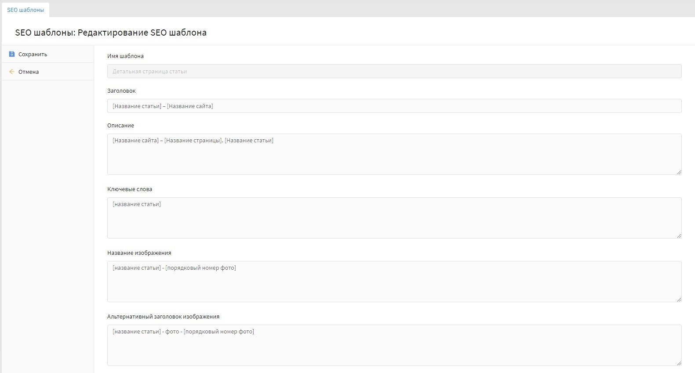Click the floppy disk Save icon

pyautogui.click(x=12, y=54)
